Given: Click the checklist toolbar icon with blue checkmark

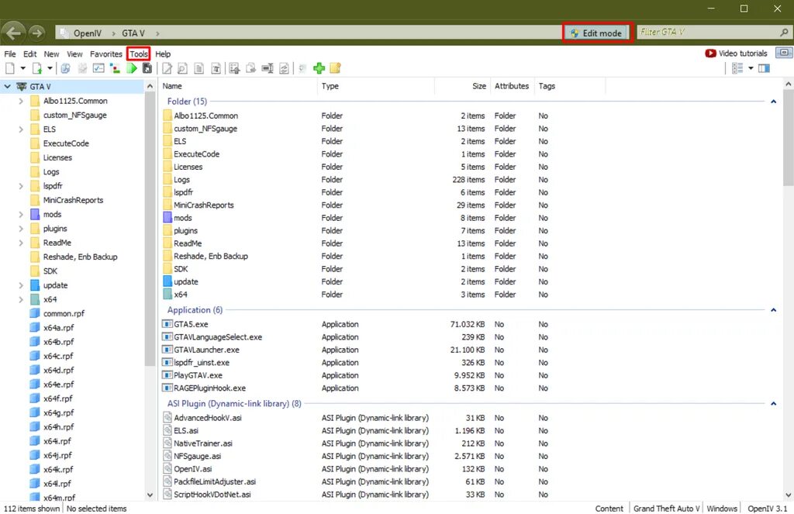Looking at the screenshot, I should click(98, 68).
